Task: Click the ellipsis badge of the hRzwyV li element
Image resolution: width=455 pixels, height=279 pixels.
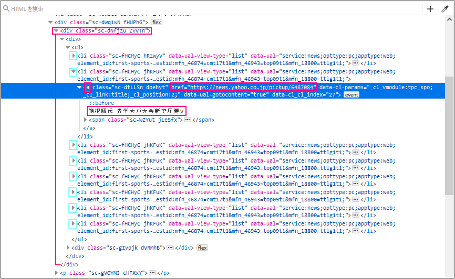Action: (x=356, y=63)
